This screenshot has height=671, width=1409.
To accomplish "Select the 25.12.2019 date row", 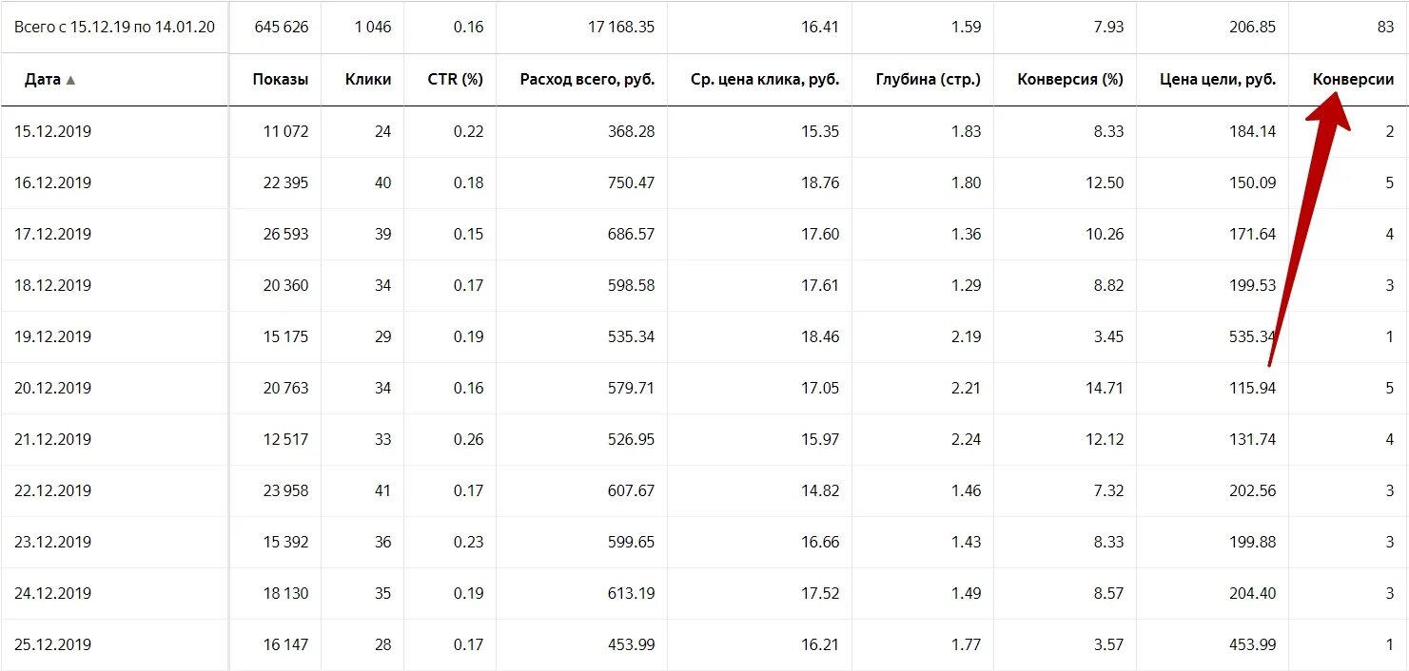I will pyautogui.click(x=53, y=644).
